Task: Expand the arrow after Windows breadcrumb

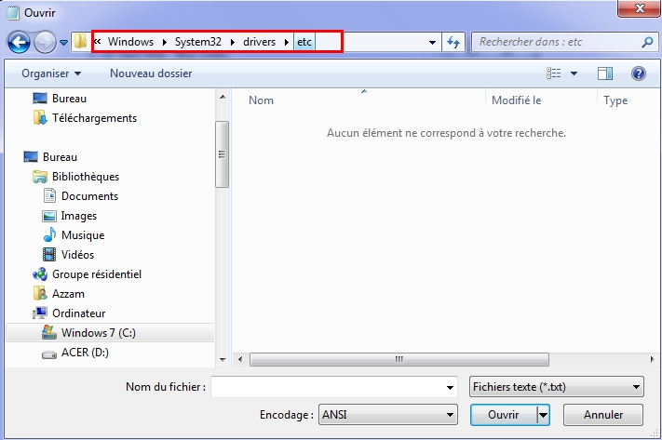Action: [165, 42]
